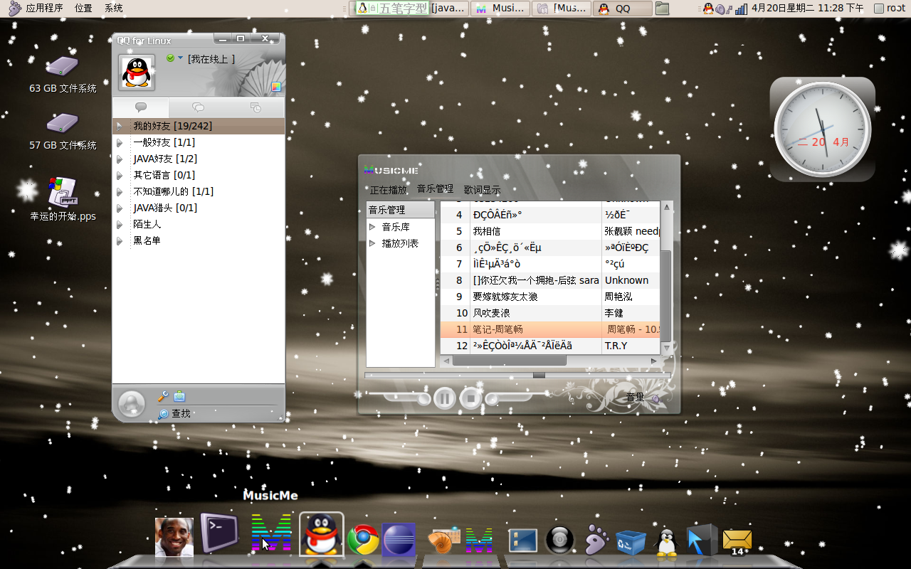The width and height of the screenshot is (911, 569).
Task: Select the highlighted song 11 笔记-周笔畅
Action: (x=550, y=329)
